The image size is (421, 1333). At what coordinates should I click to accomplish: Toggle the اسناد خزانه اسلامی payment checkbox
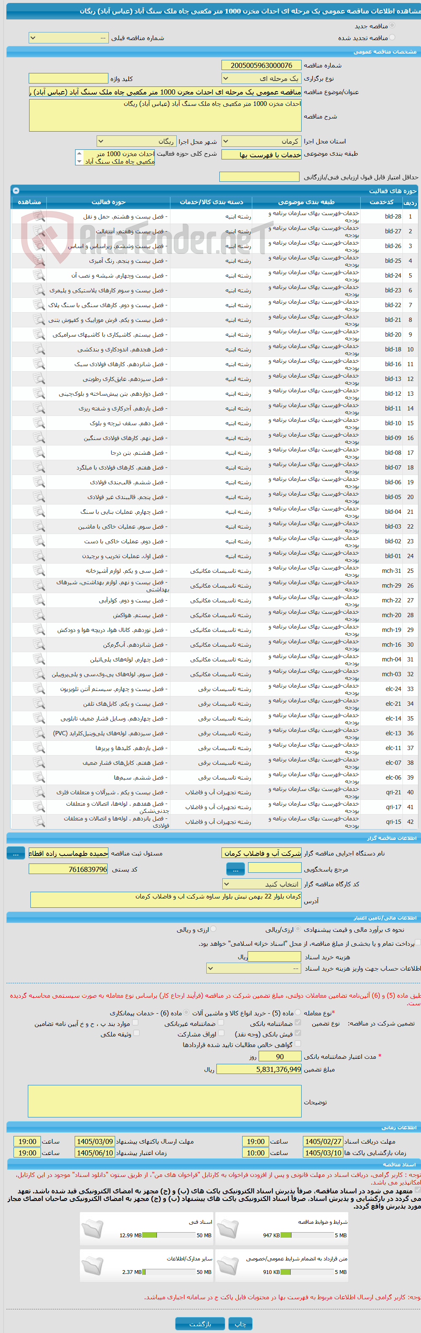pyautogui.click(x=418, y=943)
